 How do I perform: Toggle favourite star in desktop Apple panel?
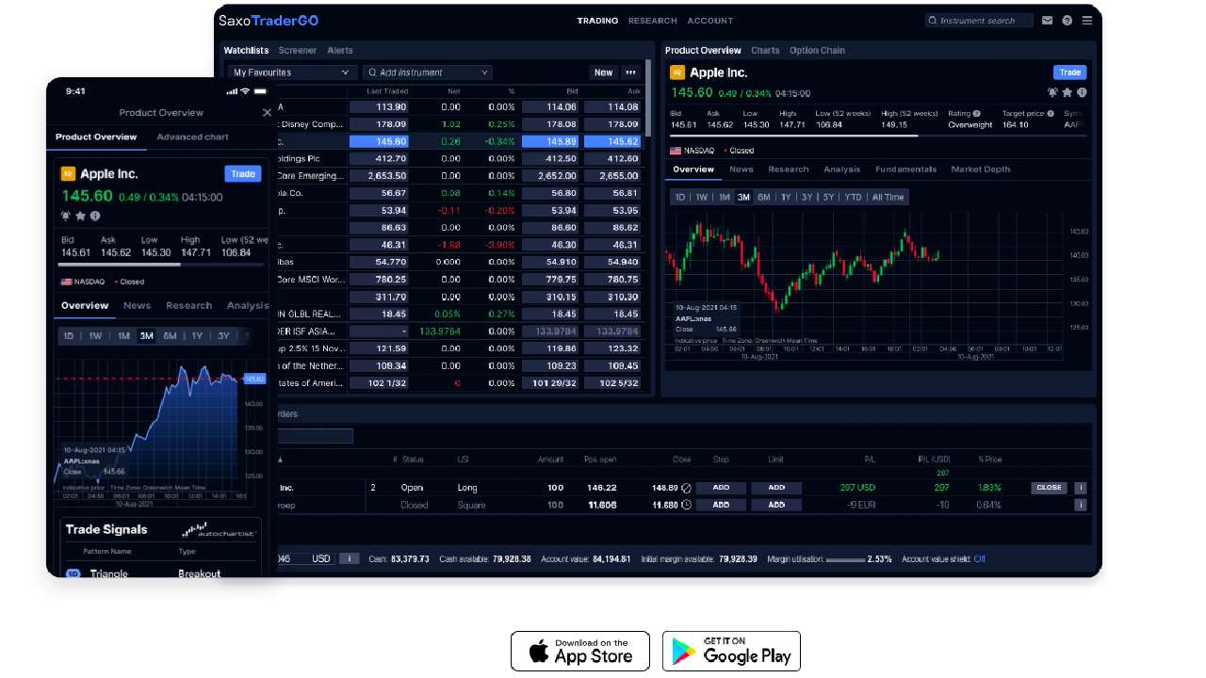tap(1067, 92)
